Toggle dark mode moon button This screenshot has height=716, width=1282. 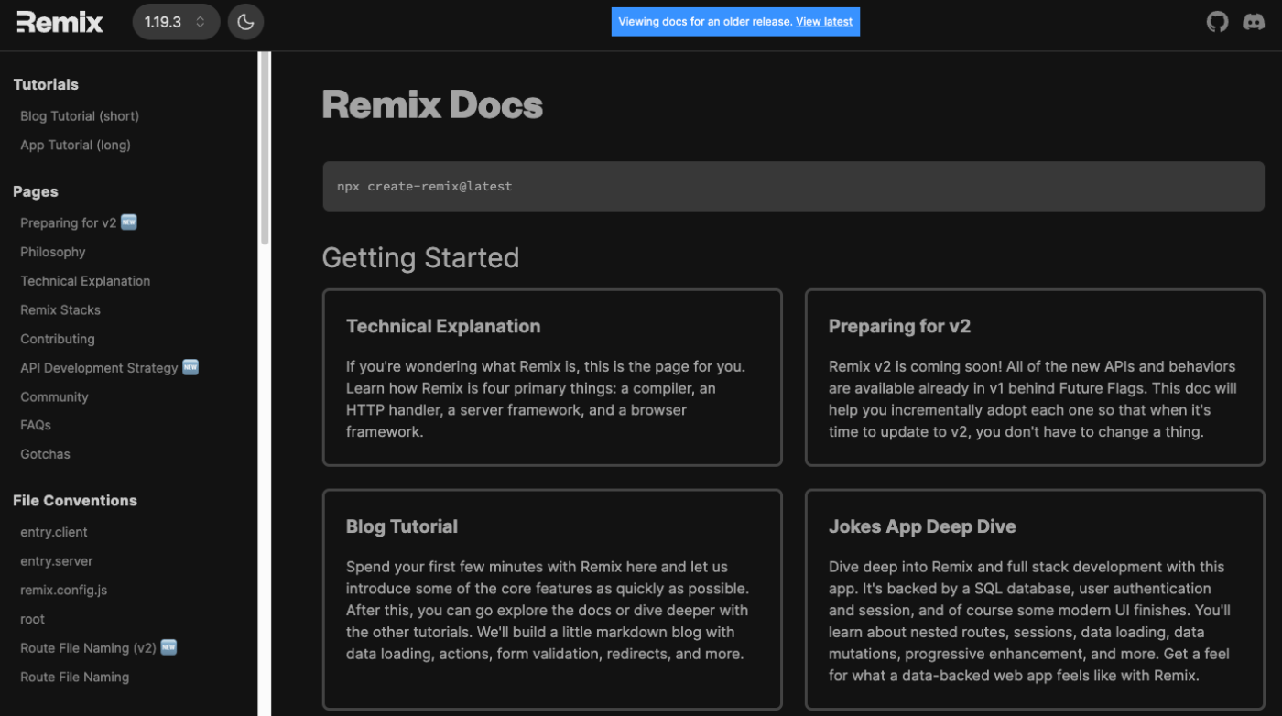[x=245, y=22]
